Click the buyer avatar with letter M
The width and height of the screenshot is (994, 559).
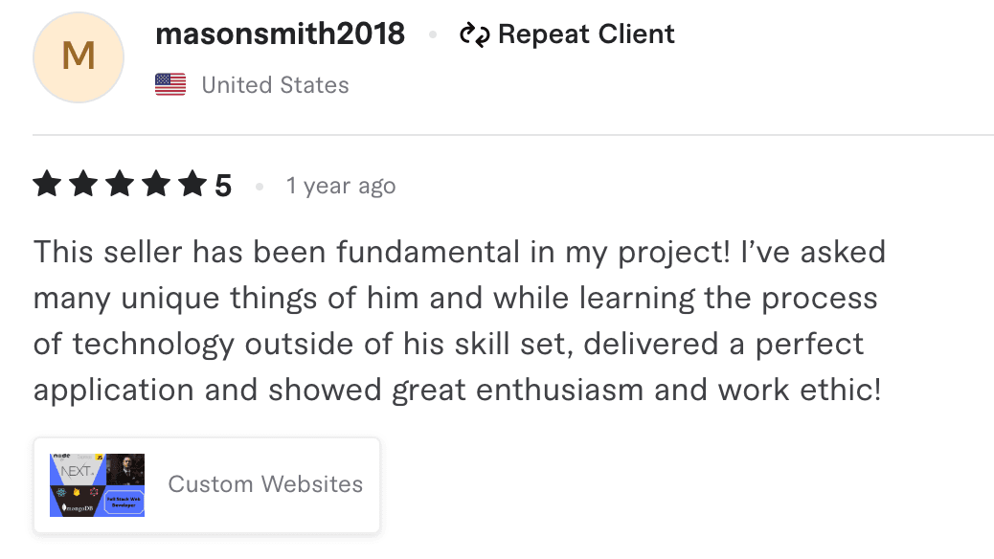[78, 57]
